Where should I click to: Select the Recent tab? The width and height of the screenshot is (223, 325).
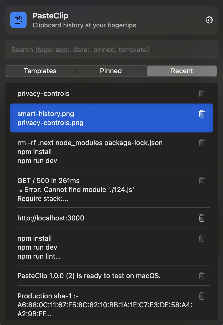pyautogui.click(x=181, y=71)
